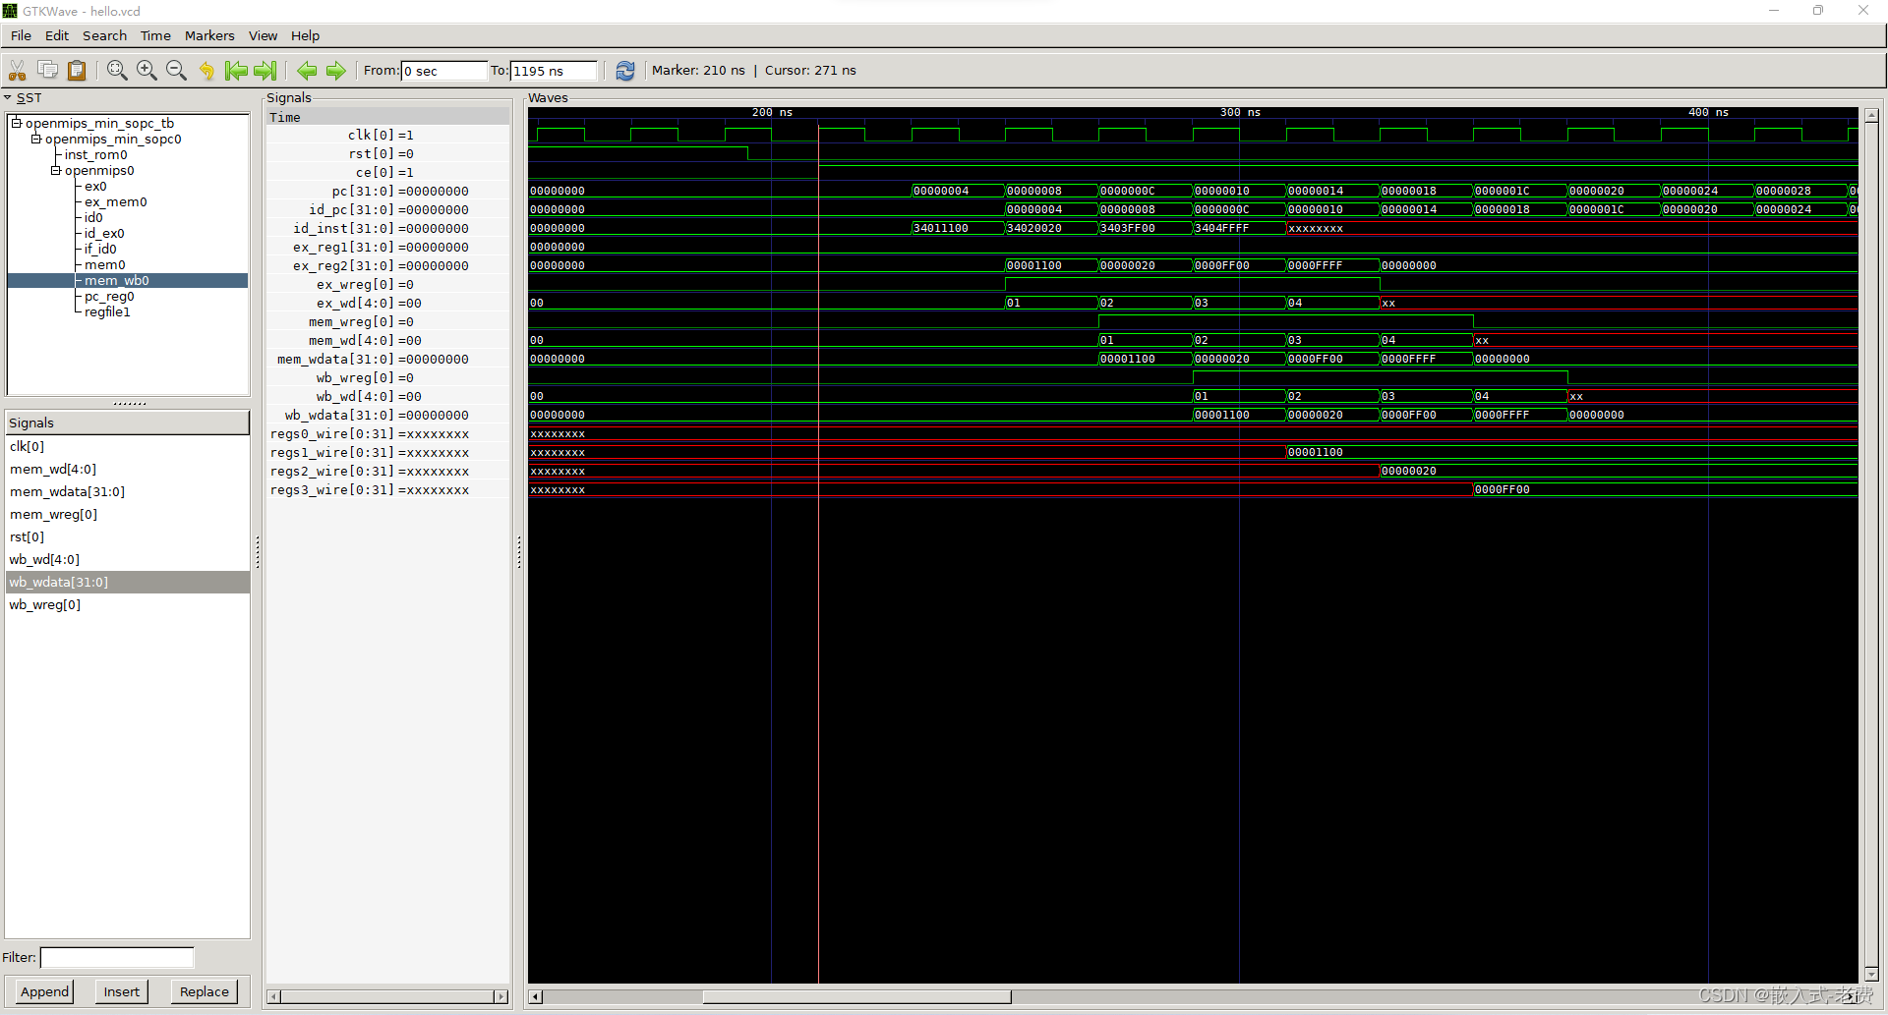Click the waveform vertical scrollbar down arrow
1888x1015 pixels.
pos(1871,975)
